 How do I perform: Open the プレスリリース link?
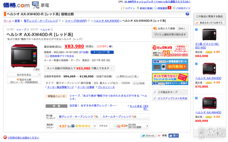click(x=106, y=87)
